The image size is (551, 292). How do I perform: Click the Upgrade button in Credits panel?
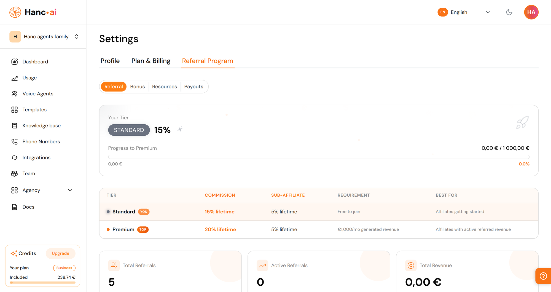pyautogui.click(x=60, y=253)
